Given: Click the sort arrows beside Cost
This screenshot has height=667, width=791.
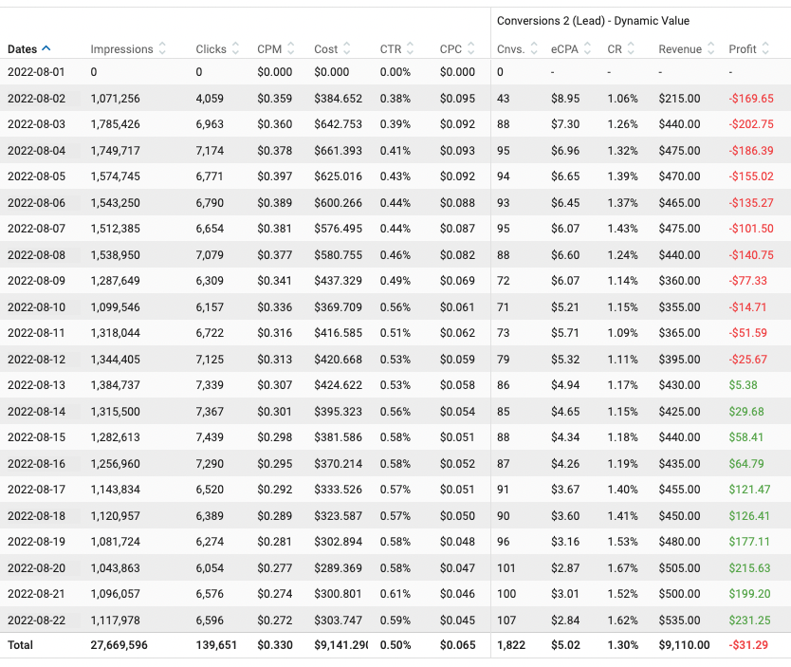Looking at the screenshot, I should click(347, 49).
